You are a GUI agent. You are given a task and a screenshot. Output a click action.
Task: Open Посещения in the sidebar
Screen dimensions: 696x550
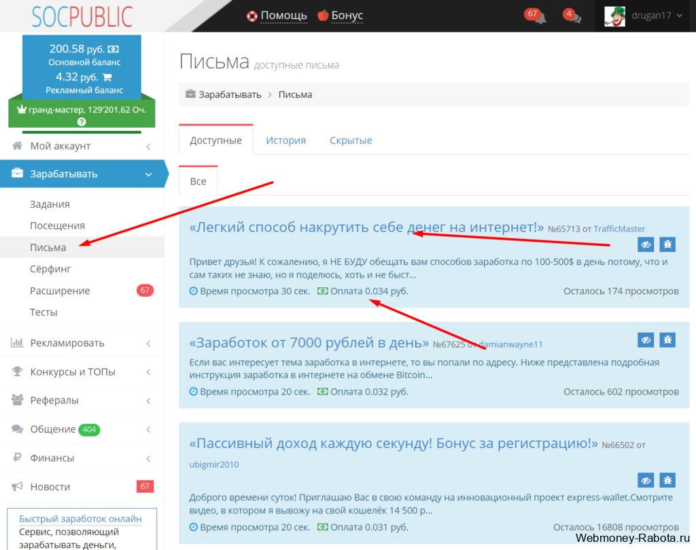tap(57, 225)
